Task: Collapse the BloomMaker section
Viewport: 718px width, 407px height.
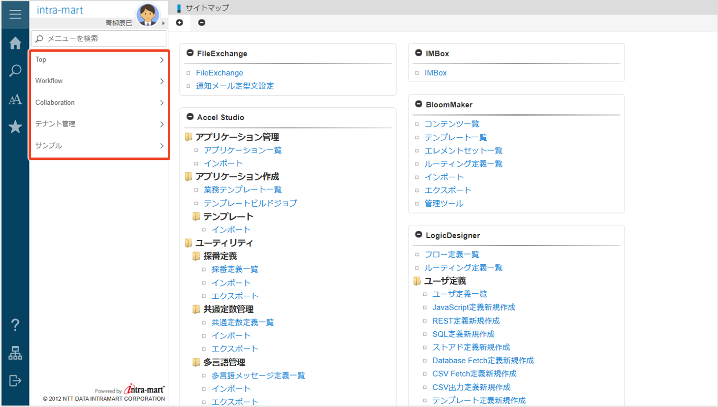Action: pos(418,104)
